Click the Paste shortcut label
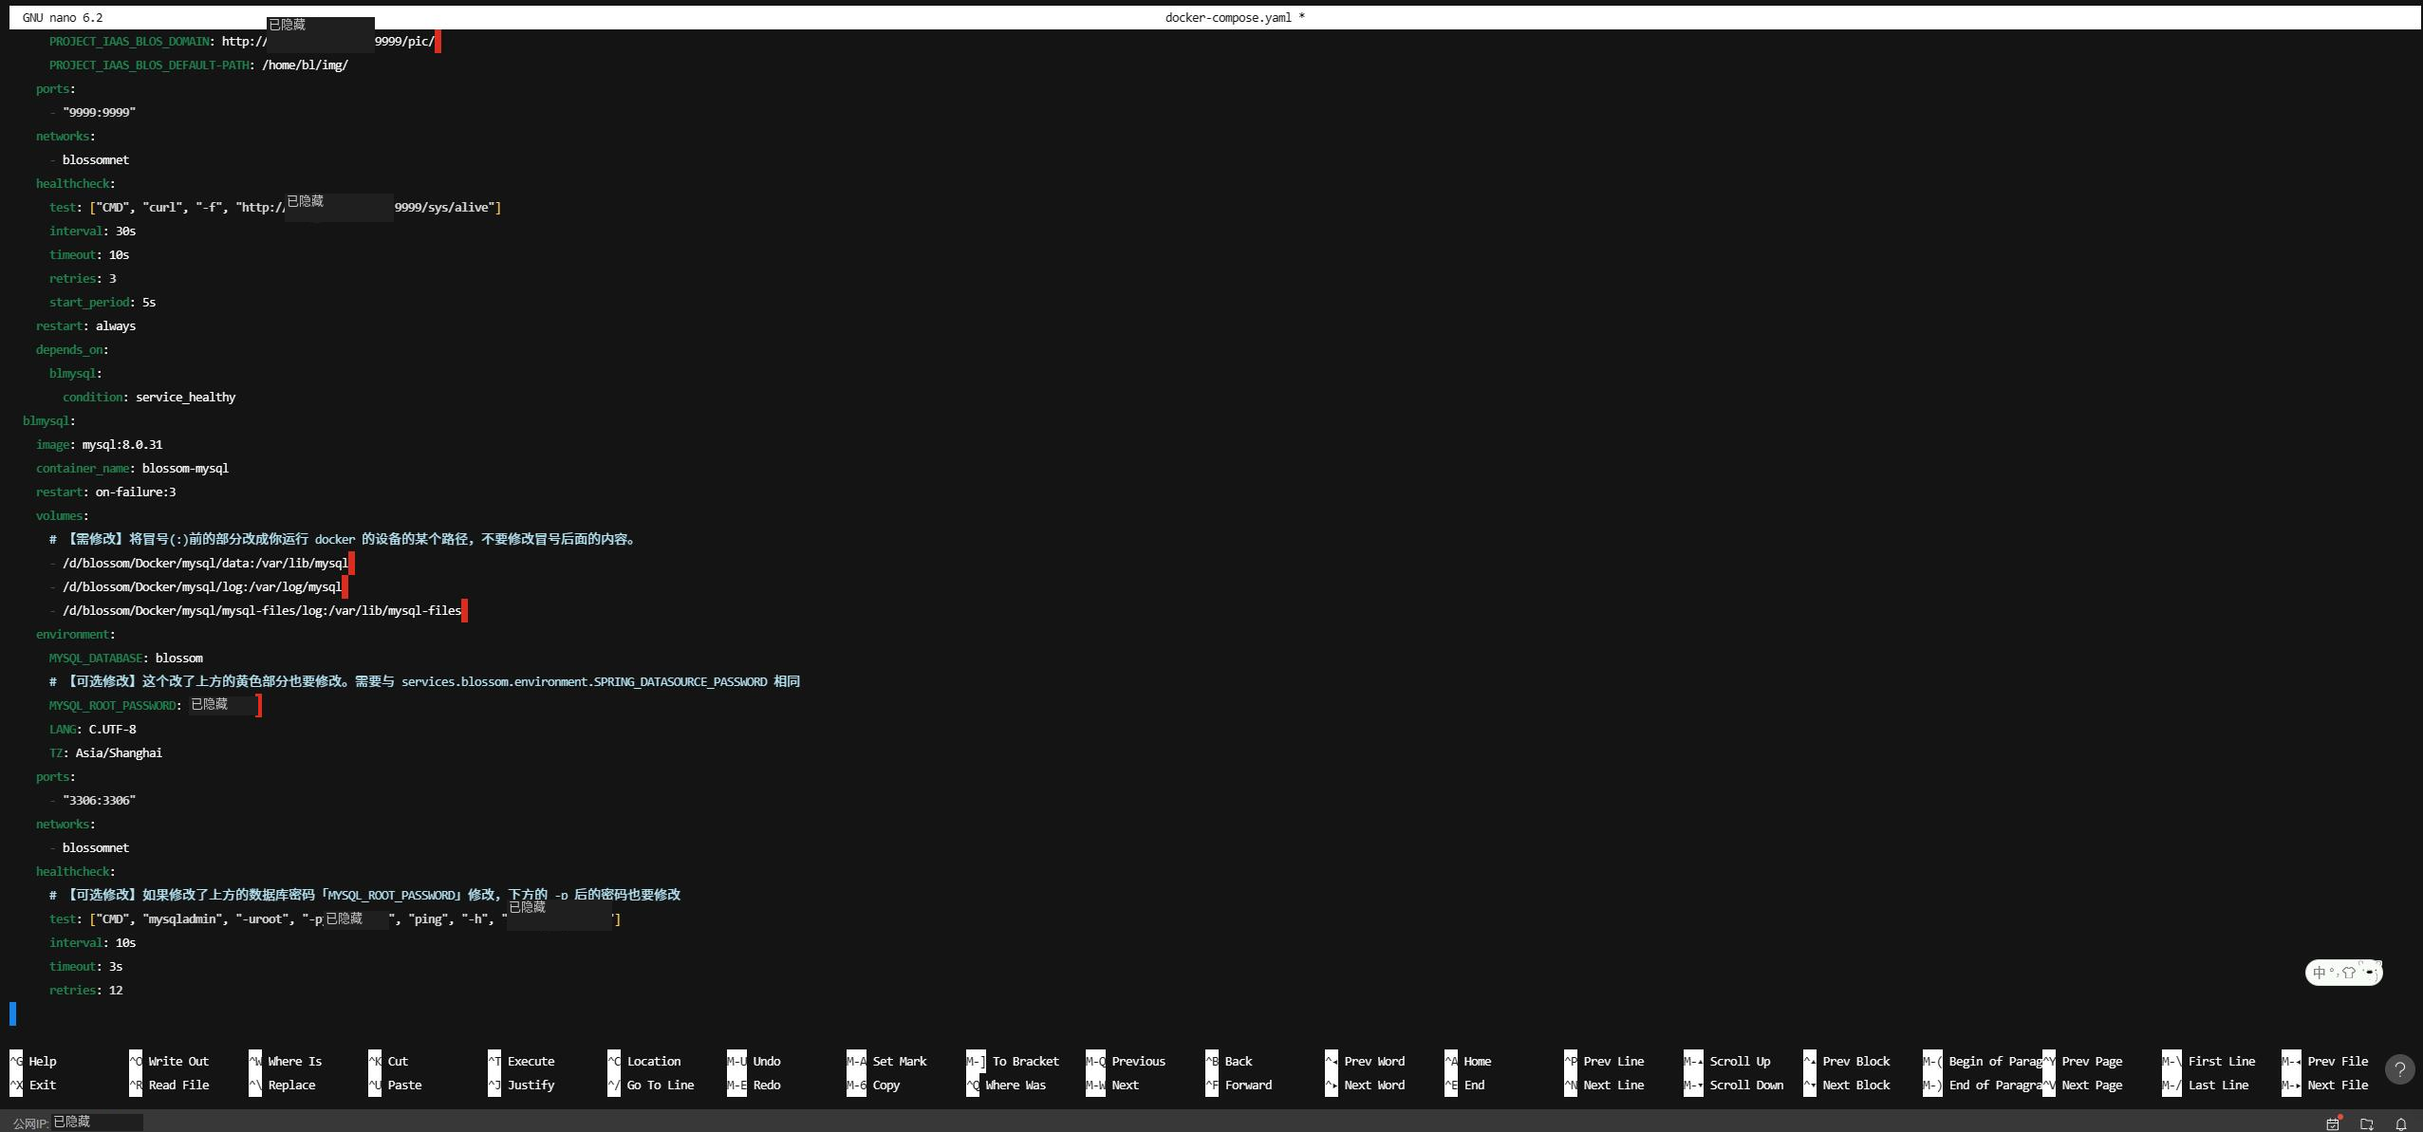Viewport: 2423px width, 1132px height. tap(404, 1085)
